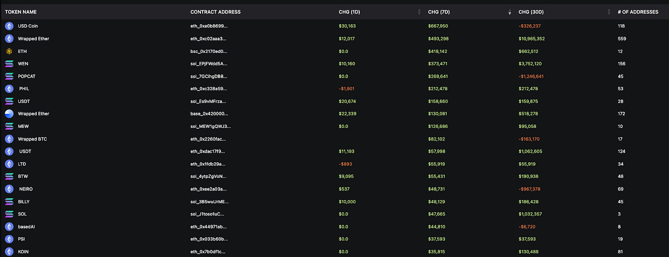Click the address count 81

(x=621, y=251)
